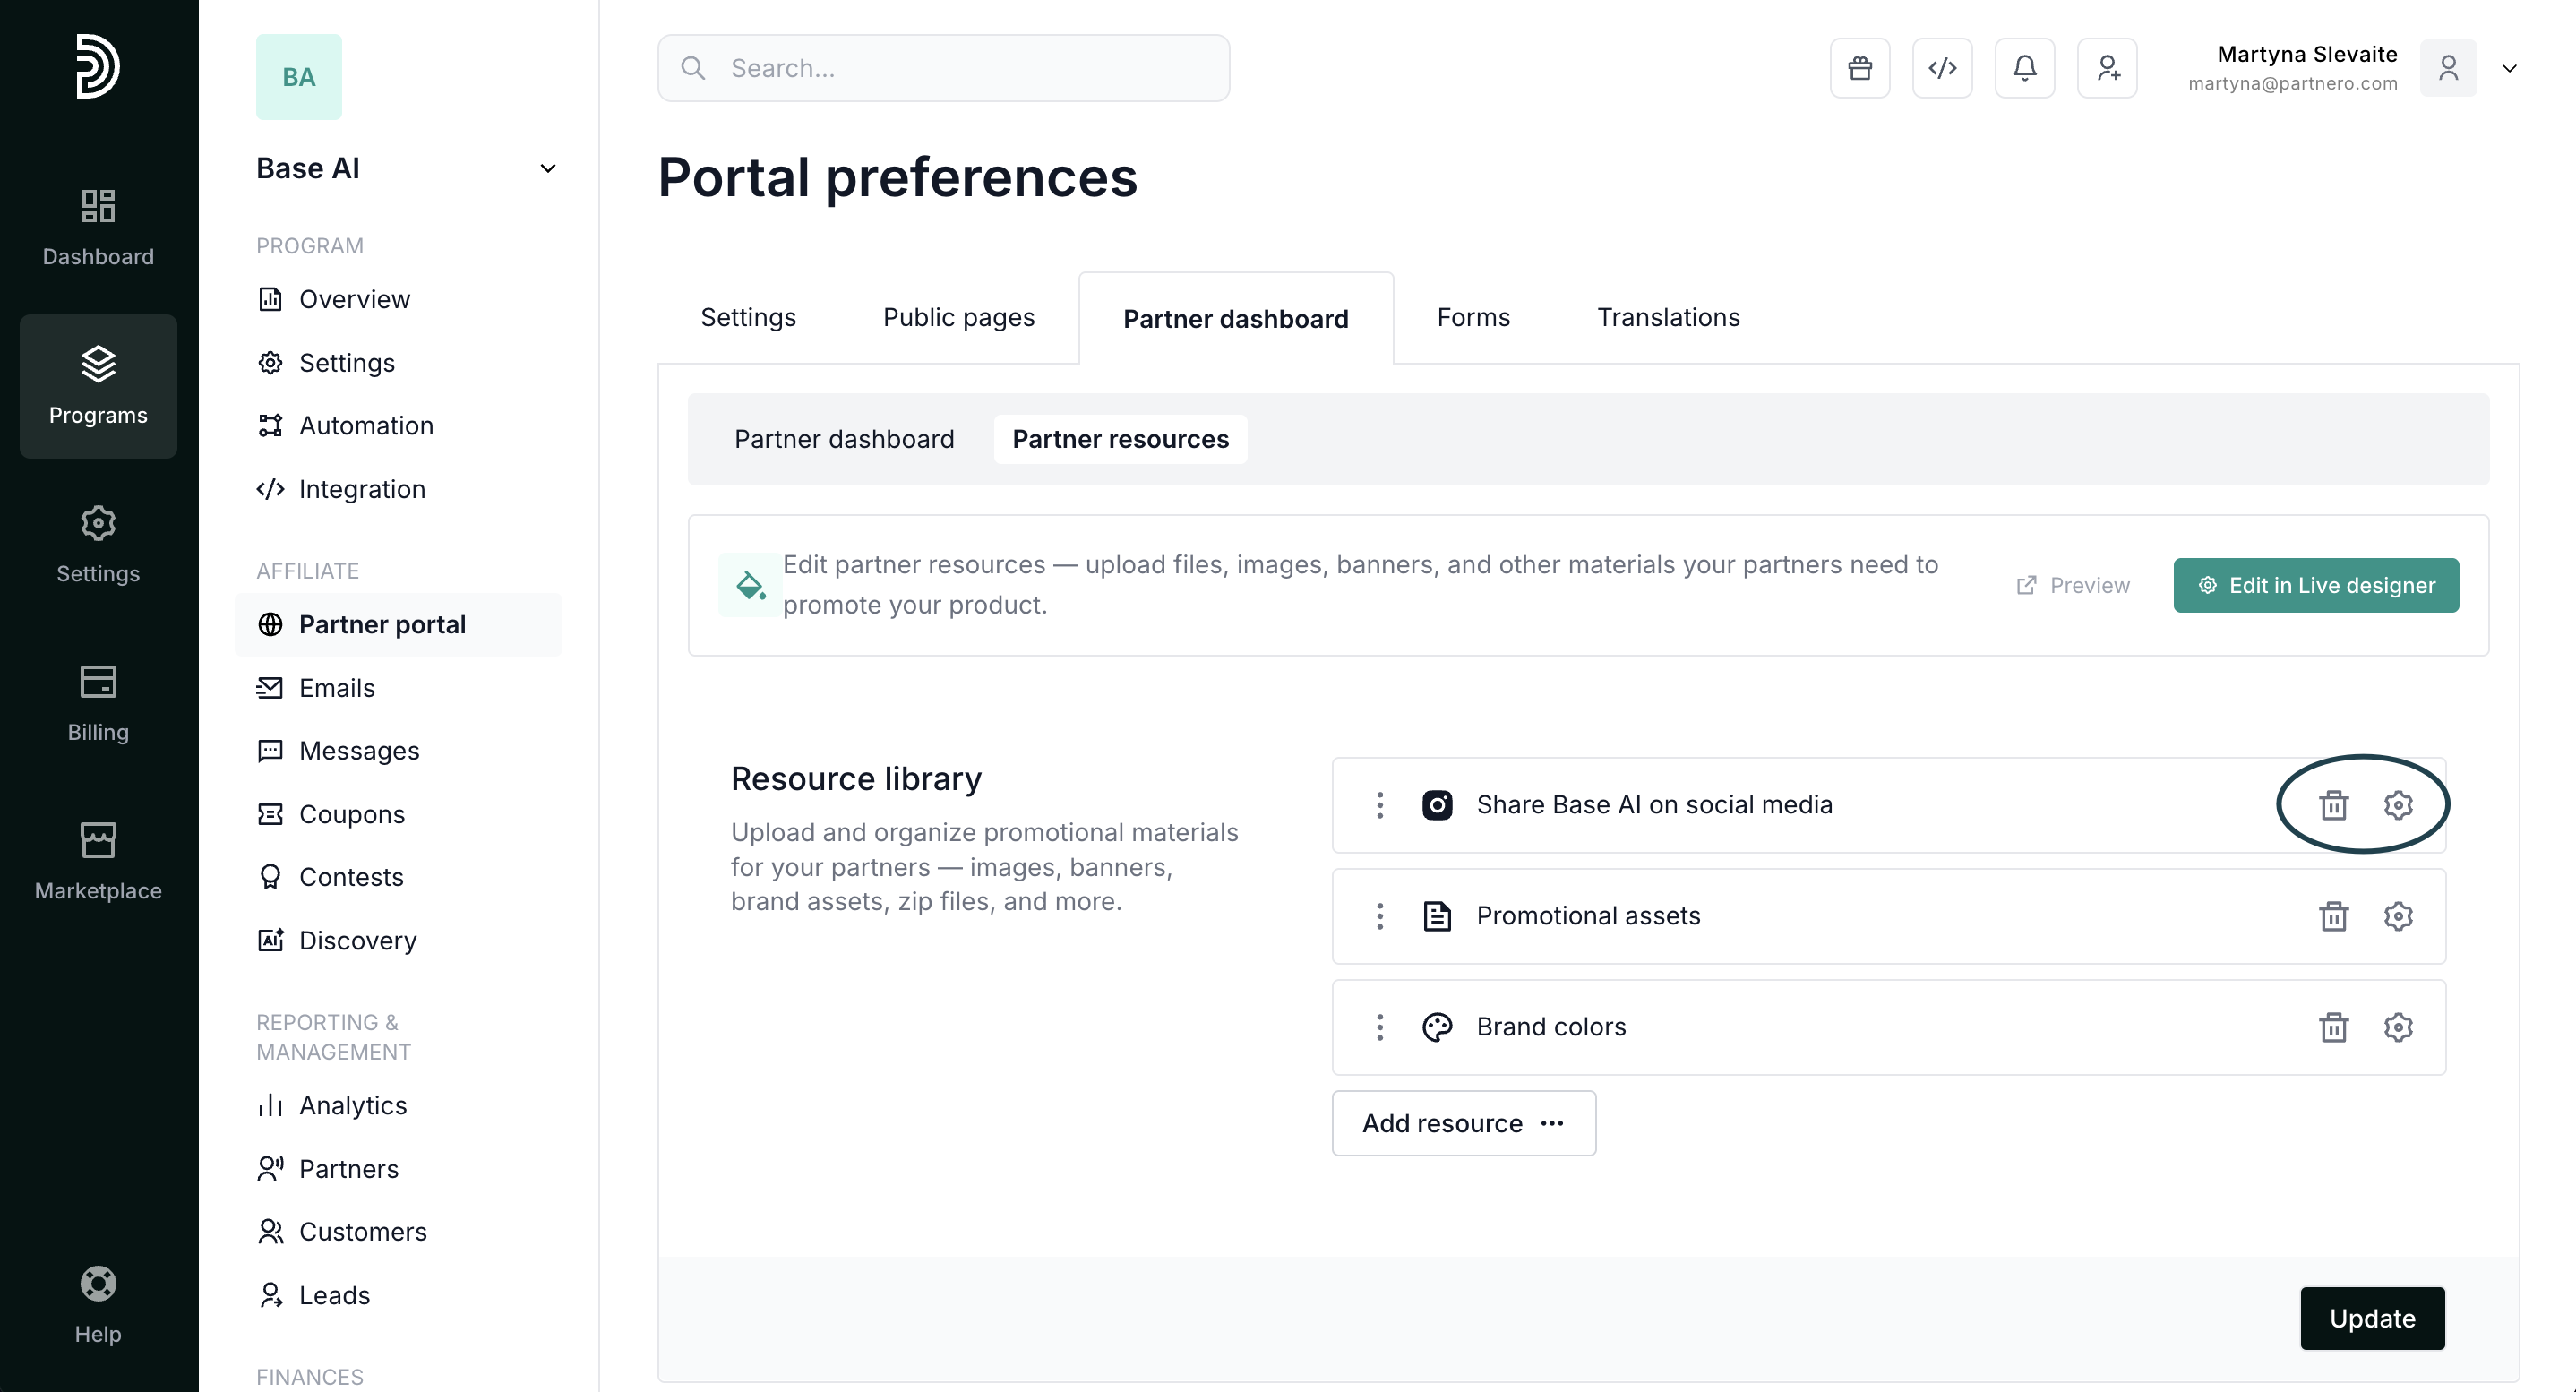Click the trash icon for Brand colors
Image resolution: width=2576 pixels, height=1392 pixels.
pyautogui.click(x=2333, y=1027)
